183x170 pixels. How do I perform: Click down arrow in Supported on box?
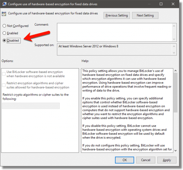174,53
